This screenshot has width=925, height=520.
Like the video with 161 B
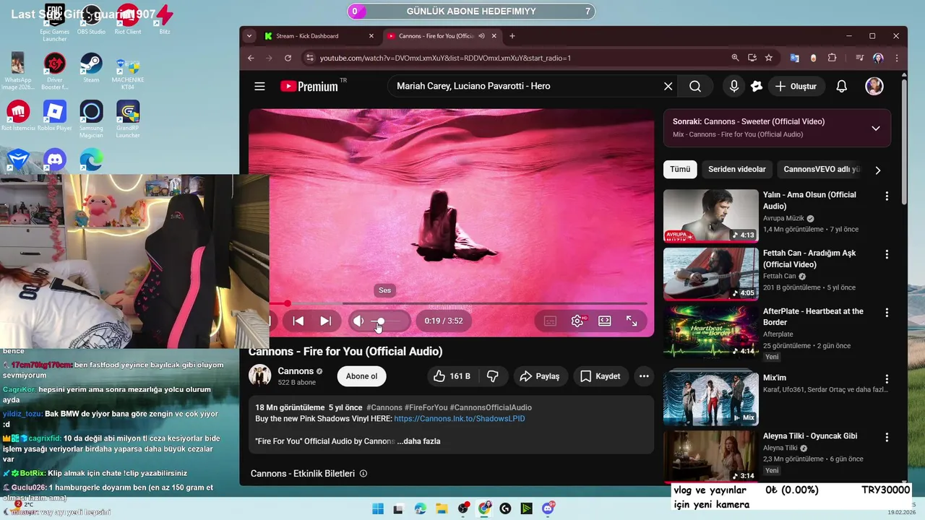452,376
